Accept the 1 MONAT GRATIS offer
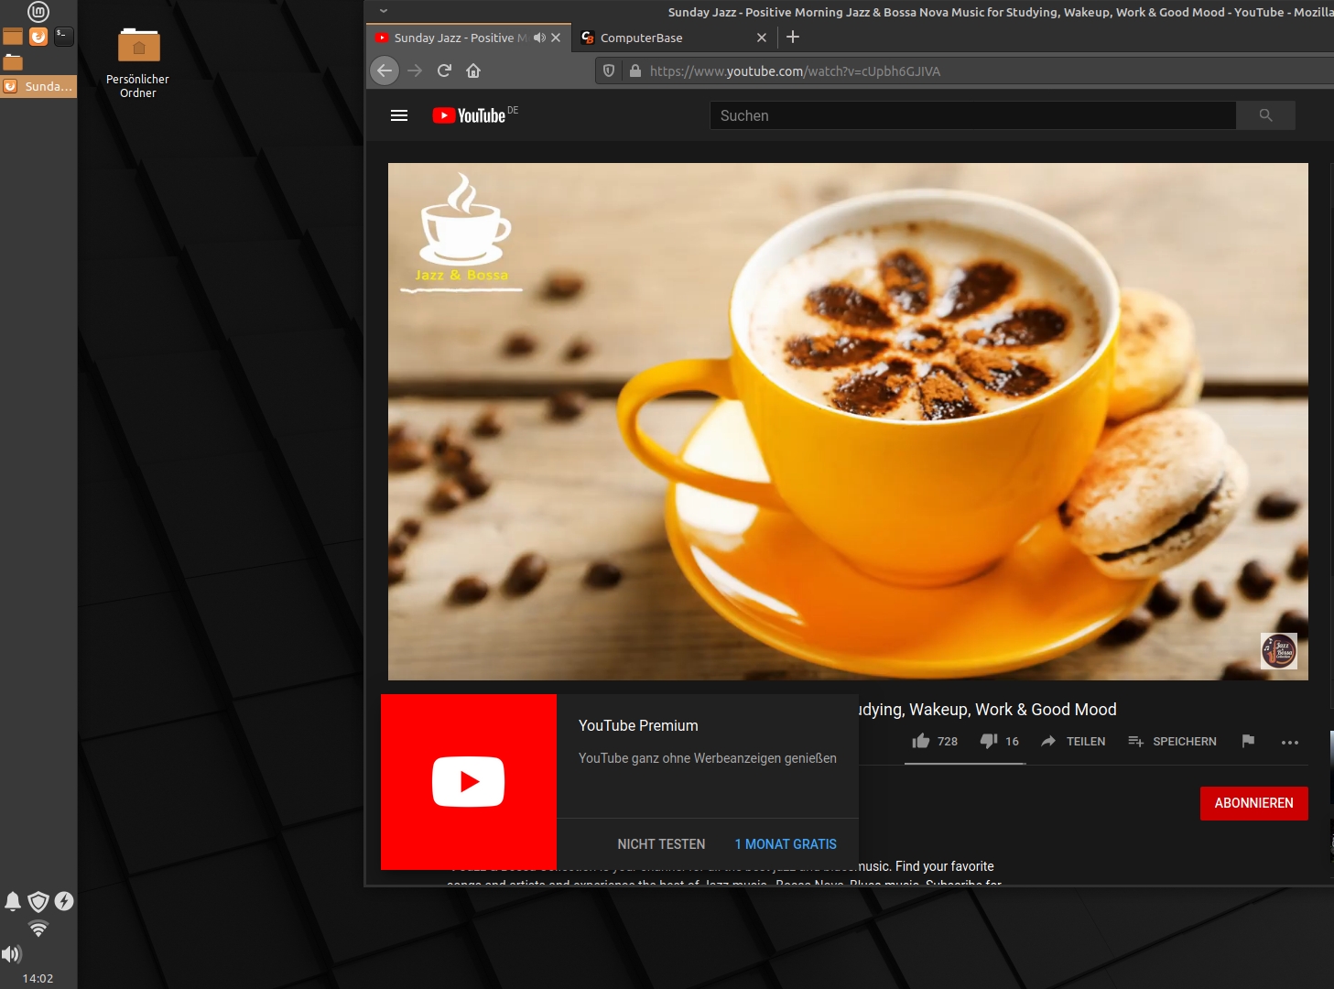This screenshot has height=989, width=1334. point(786,844)
